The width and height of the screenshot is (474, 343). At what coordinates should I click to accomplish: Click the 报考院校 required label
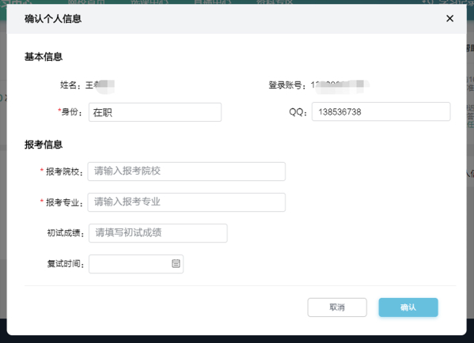[62, 171]
